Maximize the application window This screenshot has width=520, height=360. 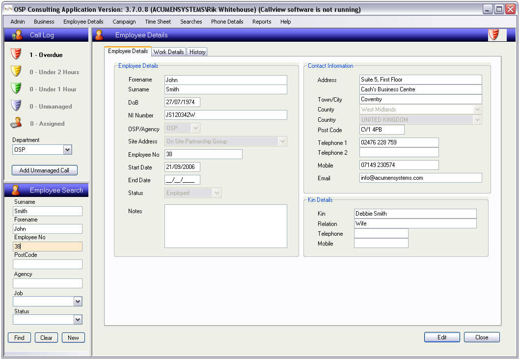[498, 9]
